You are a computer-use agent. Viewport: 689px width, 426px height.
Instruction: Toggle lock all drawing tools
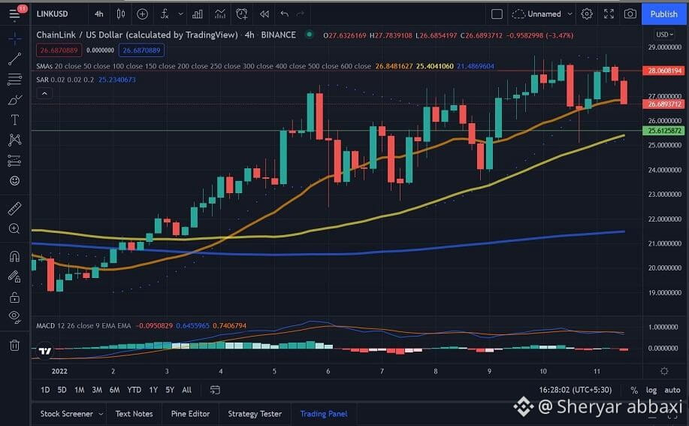(x=14, y=298)
